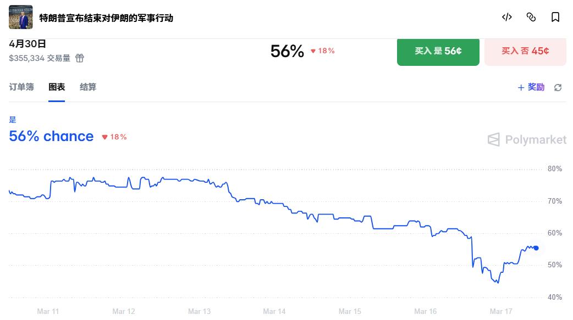Open the 结算 tab
Viewport: 573px width, 320px height.
pos(88,87)
